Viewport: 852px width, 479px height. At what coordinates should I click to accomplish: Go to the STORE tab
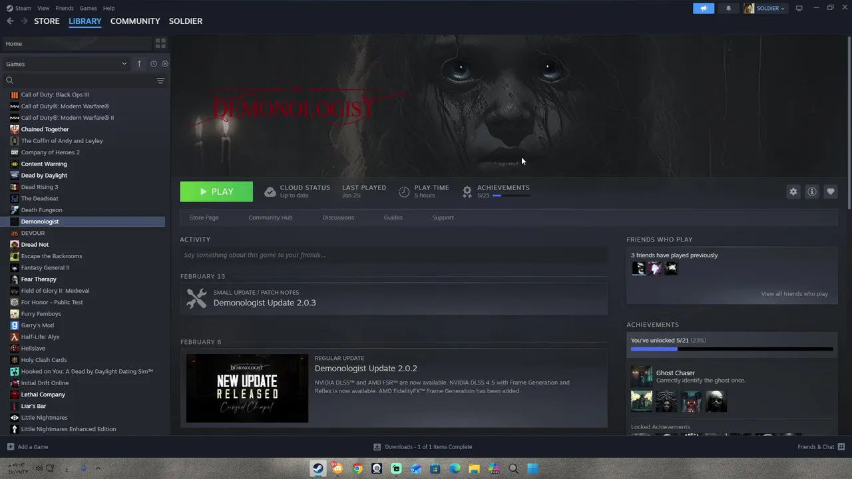[47, 21]
